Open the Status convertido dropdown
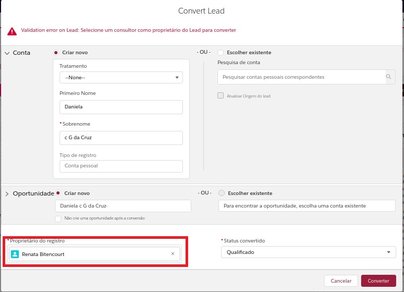This screenshot has width=404, height=292. tap(307, 252)
